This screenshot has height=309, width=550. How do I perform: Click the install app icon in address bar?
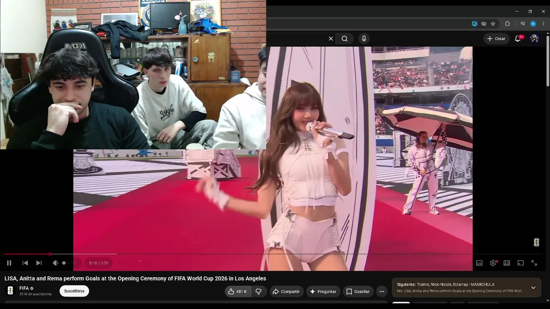click(474, 24)
